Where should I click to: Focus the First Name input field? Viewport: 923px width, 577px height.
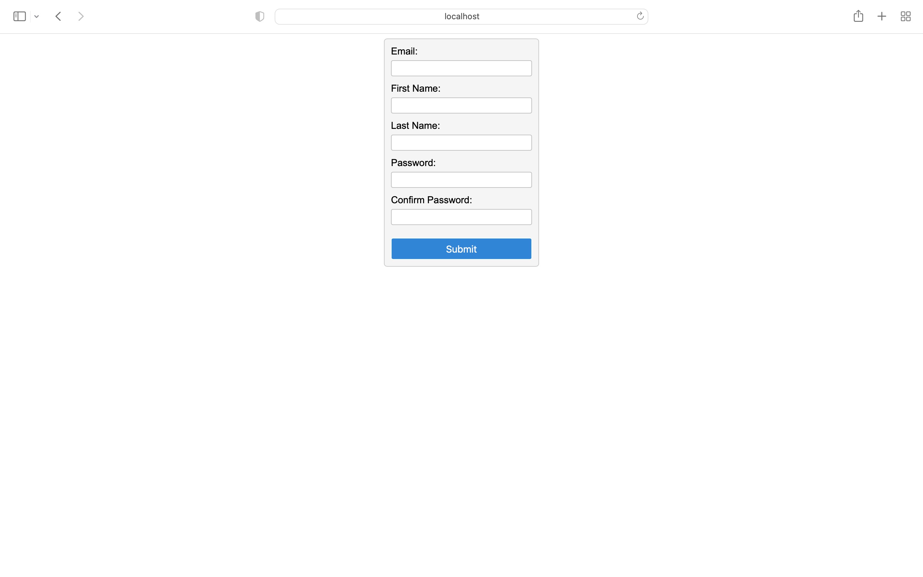(x=461, y=105)
